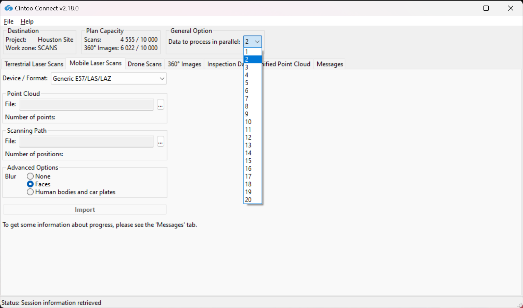
Task: Click the Work zone: SCANS label
Action: (31, 48)
